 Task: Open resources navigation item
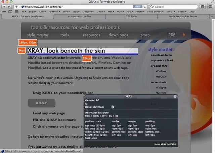coord(91,35)
